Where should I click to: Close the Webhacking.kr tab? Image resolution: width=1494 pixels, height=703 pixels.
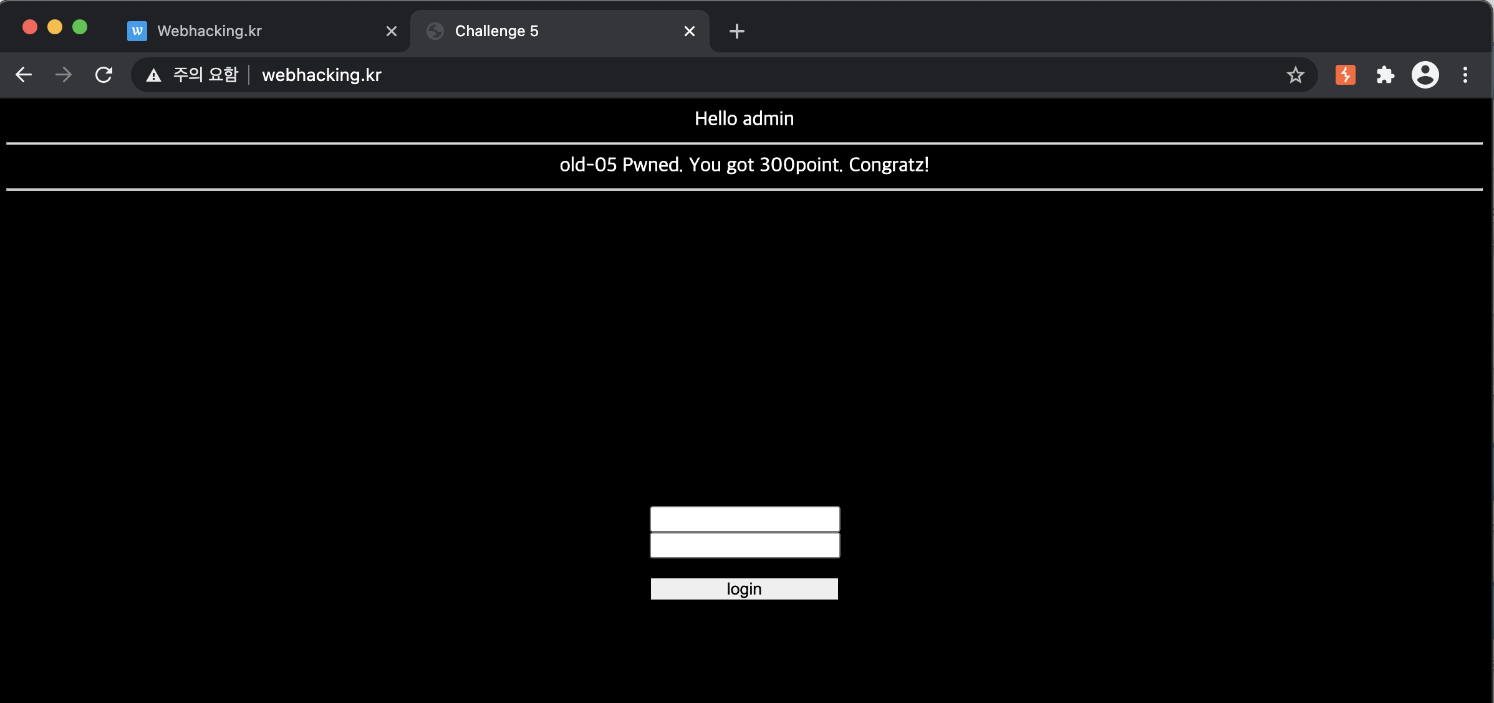[x=392, y=31]
